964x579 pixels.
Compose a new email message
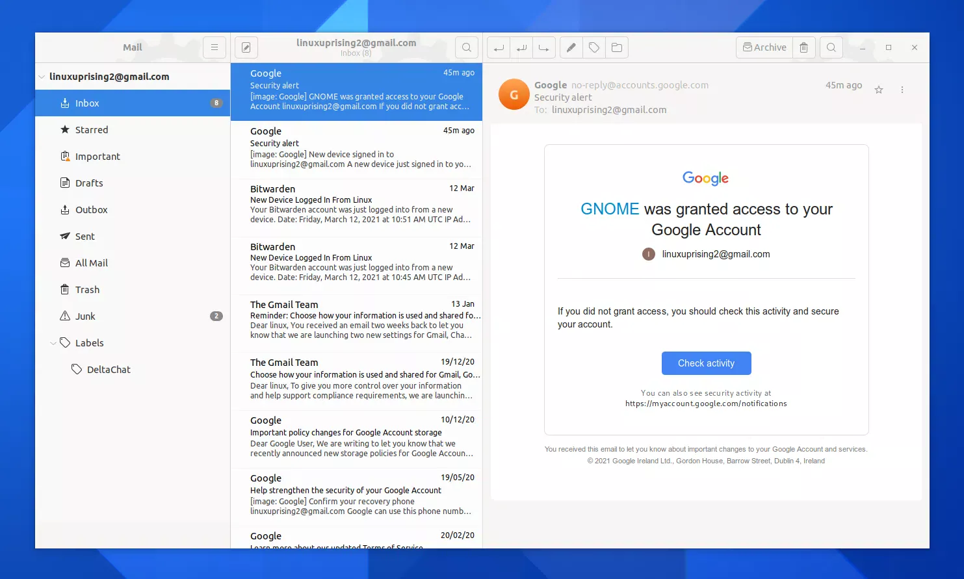[246, 47]
